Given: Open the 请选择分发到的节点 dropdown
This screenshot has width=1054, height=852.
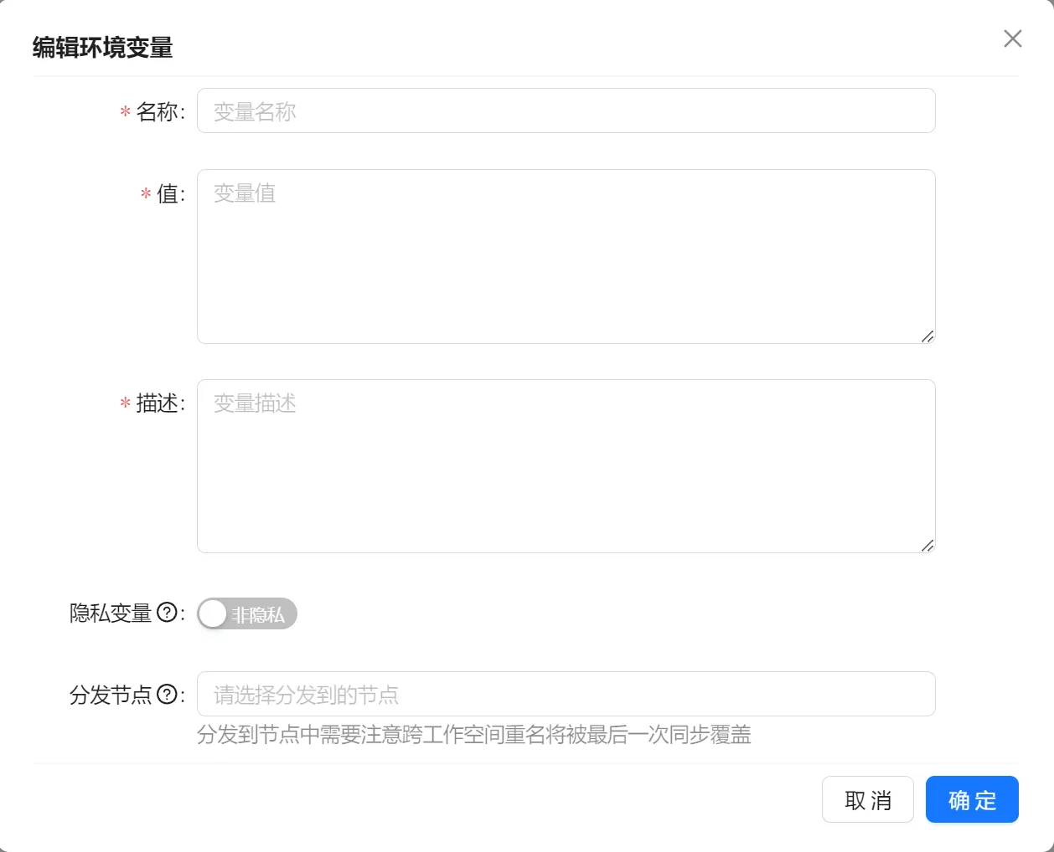Looking at the screenshot, I should coord(566,694).
